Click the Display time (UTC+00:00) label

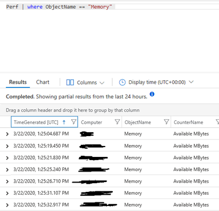pyautogui.click(x=157, y=82)
